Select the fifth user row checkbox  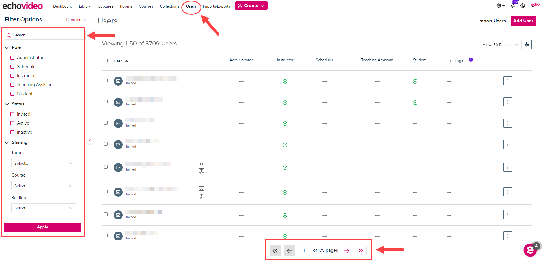[x=106, y=167]
